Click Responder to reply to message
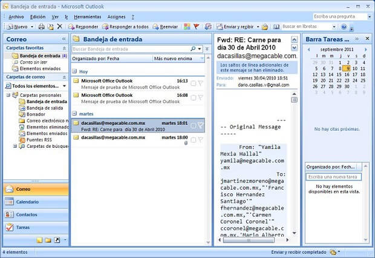 pos(83,27)
